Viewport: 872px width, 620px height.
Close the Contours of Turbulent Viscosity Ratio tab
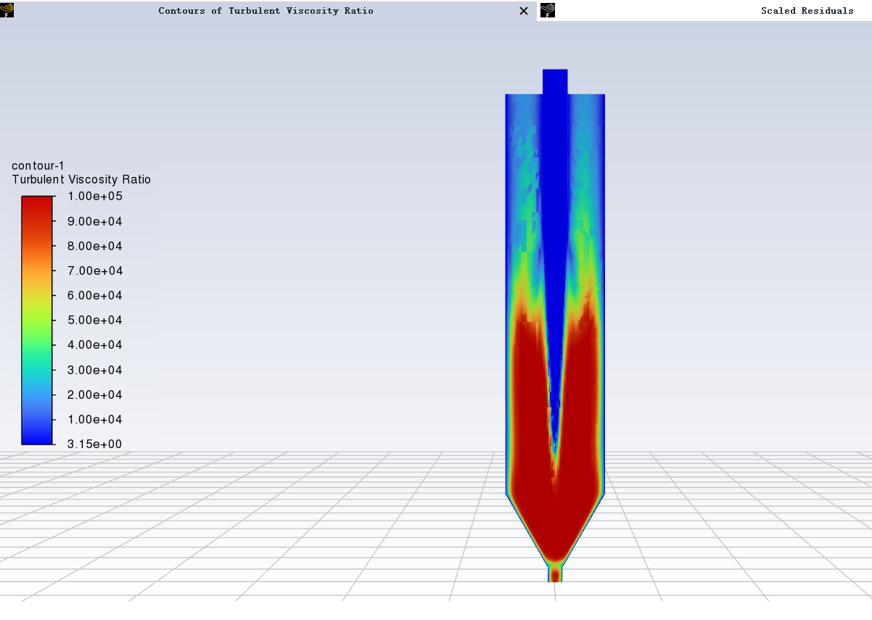coord(524,11)
